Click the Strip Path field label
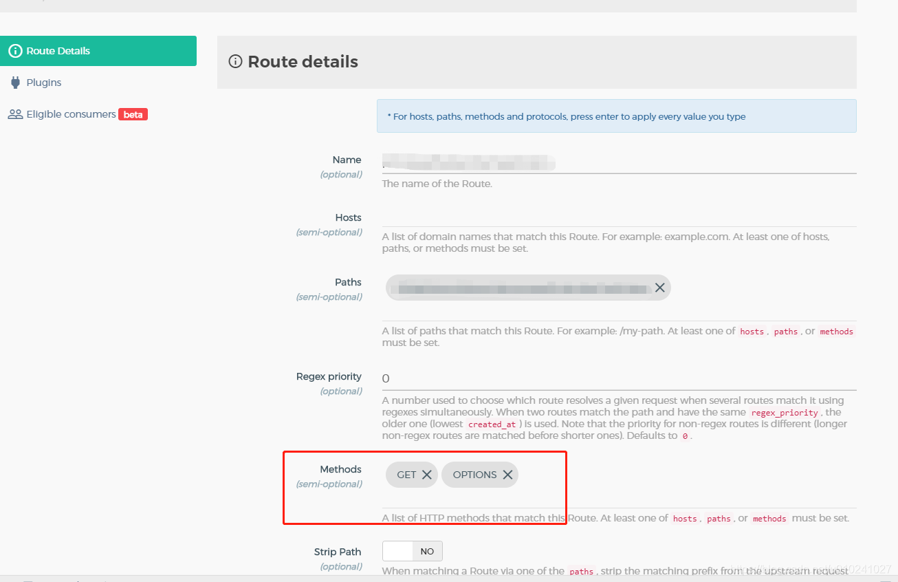Image resolution: width=898 pixels, height=582 pixels. coord(338,552)
